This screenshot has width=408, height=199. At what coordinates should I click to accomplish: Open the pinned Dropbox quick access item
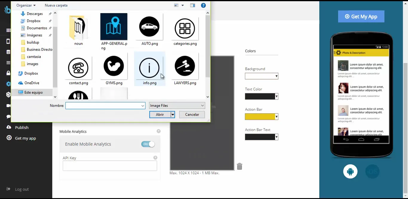coord(33,21)
